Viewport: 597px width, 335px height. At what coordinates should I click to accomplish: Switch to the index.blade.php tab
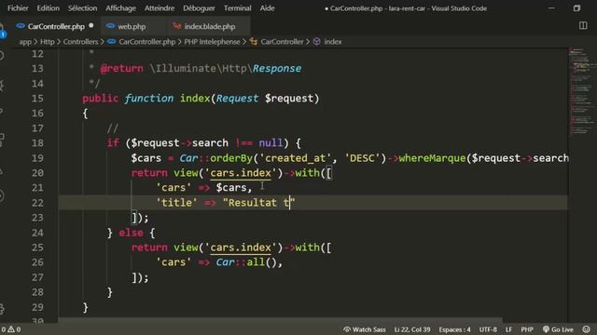(209, 27)
